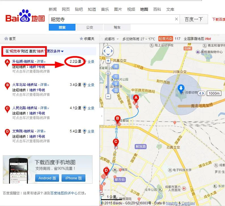The height and width of the screenshot is (206, 225).
Task: Open the 知道 nav link
Action: [x=92, y=9]
